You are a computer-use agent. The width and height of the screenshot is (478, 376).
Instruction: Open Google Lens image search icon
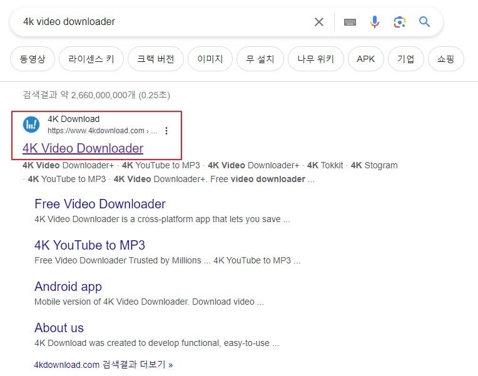(x=399, y=22)
